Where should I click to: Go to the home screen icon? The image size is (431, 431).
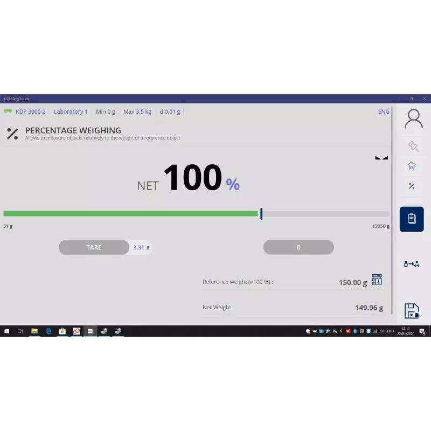[x=412, y=165]
